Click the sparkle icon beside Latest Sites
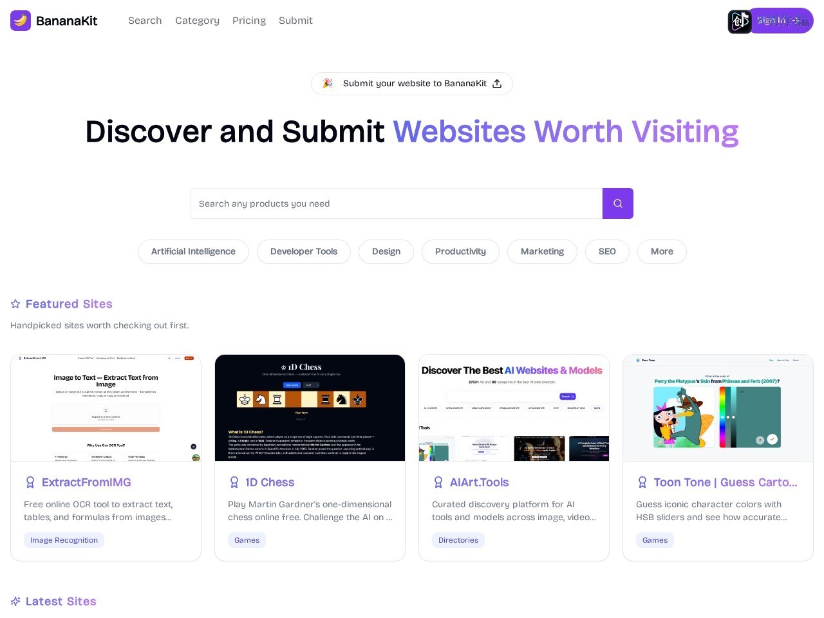Image resolution: width=824 pixels, height=618 pixels. click(x=15, y=601)
